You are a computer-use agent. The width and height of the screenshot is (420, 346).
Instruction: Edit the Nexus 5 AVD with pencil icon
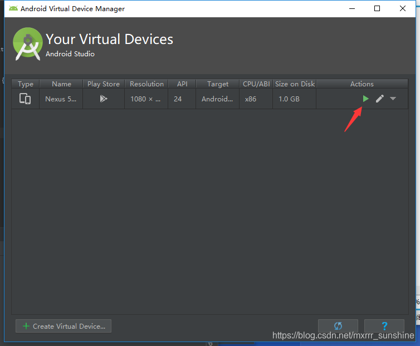pos(379,99)
